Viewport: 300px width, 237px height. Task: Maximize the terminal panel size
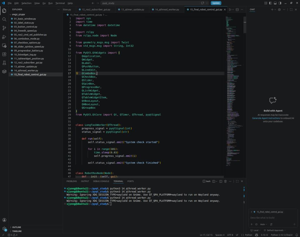(x=237, y=181)
